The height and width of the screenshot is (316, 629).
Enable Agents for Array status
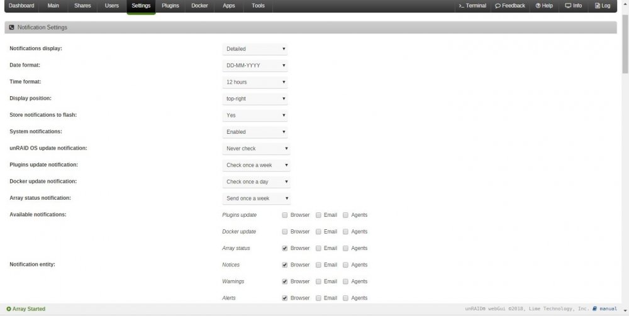pos(346,248)
